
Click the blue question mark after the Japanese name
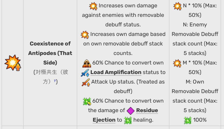55,81
